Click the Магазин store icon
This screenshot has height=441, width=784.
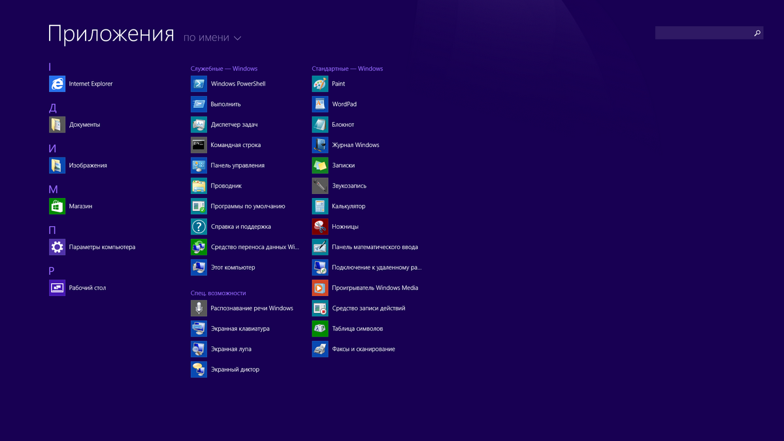(x=57, y=206)
